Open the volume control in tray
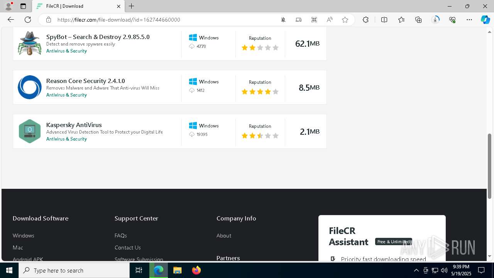Image resolution: width=494 pixels, height=278 pixels. pyautogui.click(x=444, y=270)
